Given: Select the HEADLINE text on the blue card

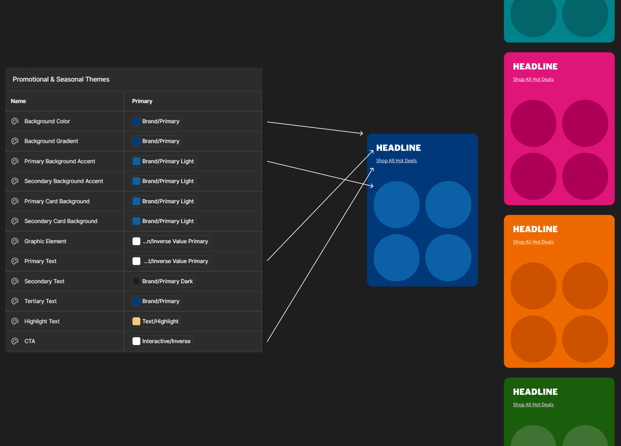Looking at the screenshot, I should point(399,148).
